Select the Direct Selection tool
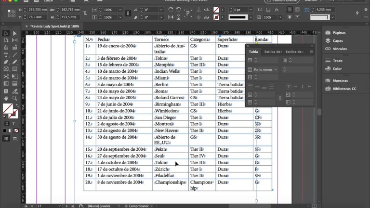The image size is (370, 208). (14, 33)
